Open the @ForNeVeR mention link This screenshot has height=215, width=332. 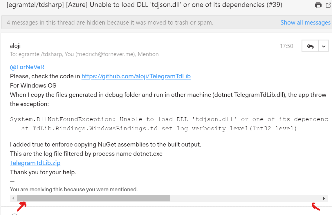click(x=27, y=67)
